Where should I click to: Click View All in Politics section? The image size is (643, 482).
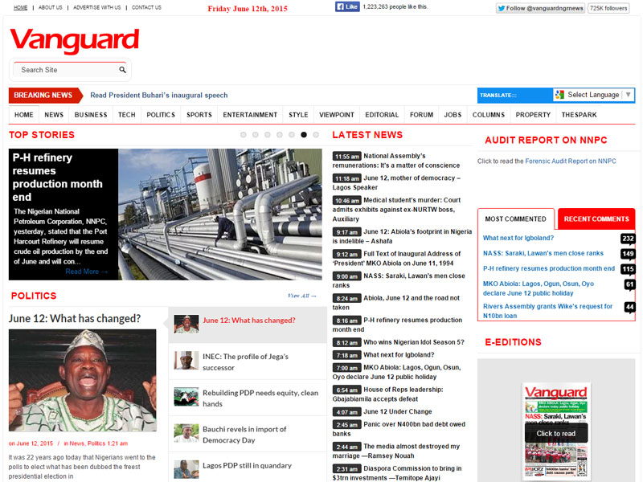click(302, 296)
